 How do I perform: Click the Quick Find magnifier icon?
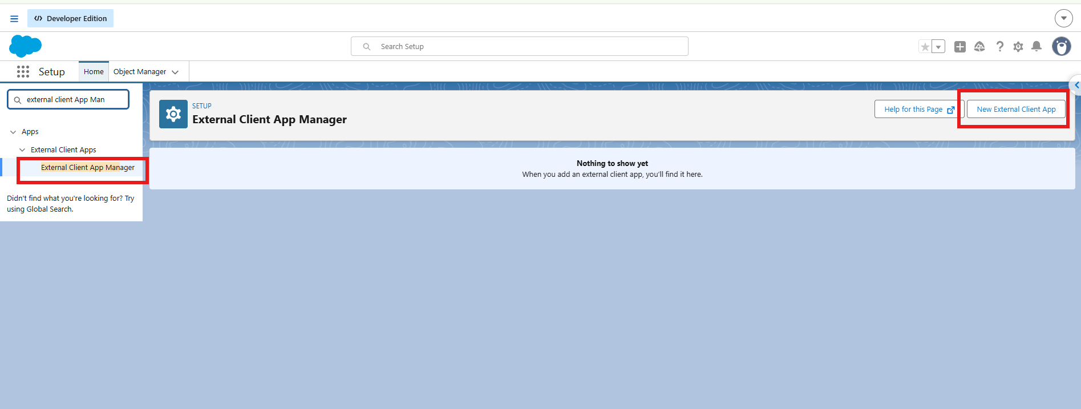18,100
